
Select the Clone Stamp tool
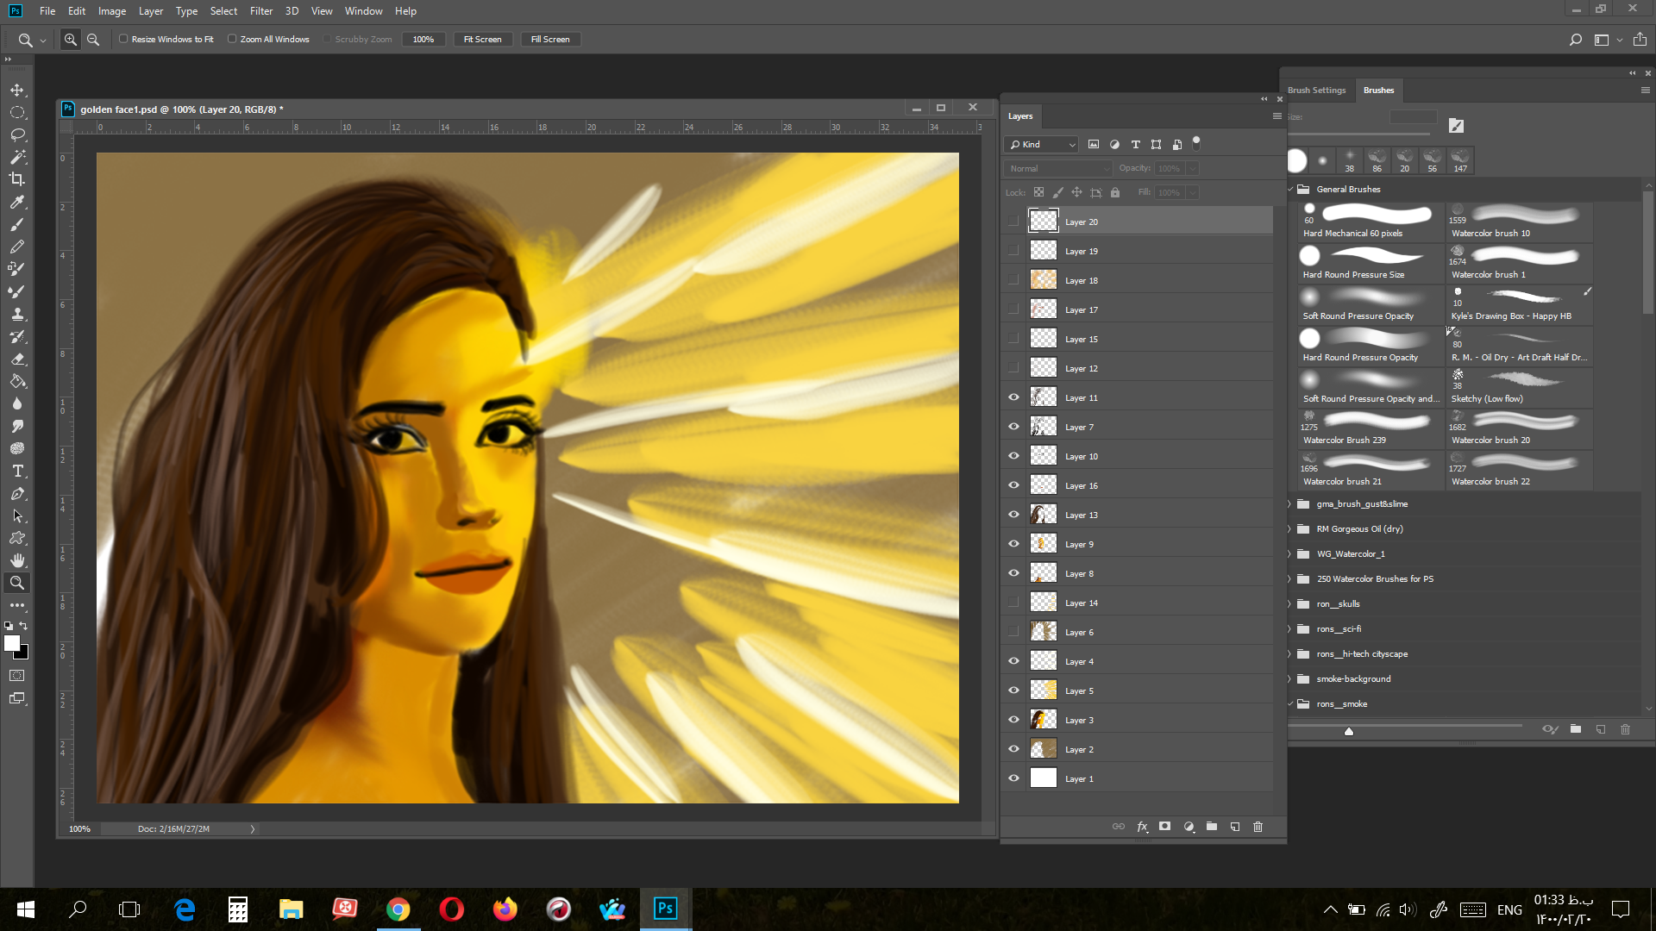click(17, 314)
